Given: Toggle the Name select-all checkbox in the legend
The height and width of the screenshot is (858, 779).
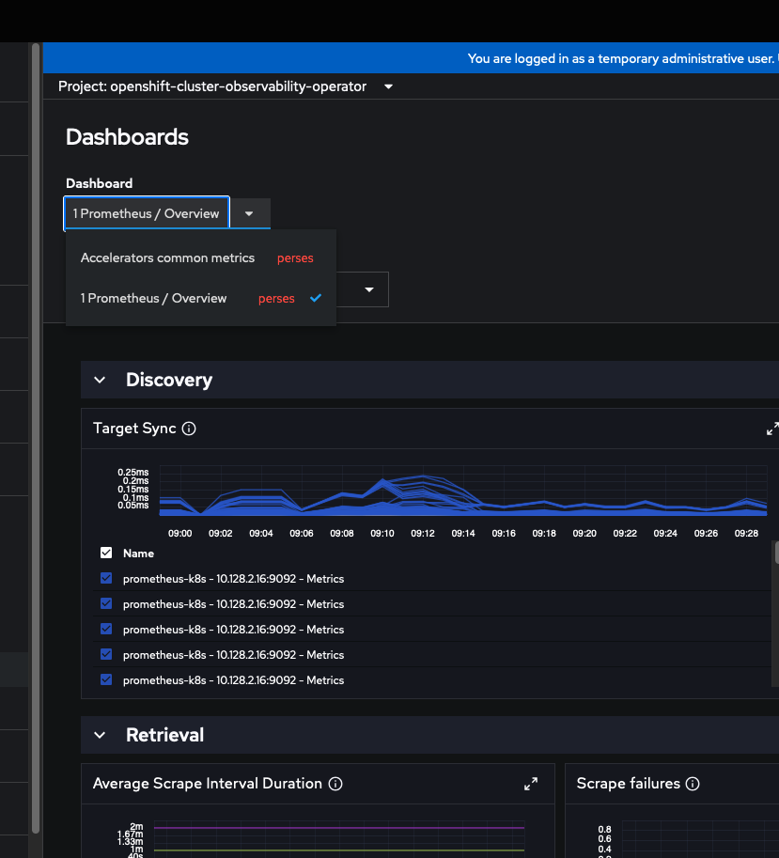Looking at the screenshot, I should click(x=106, y=554).
